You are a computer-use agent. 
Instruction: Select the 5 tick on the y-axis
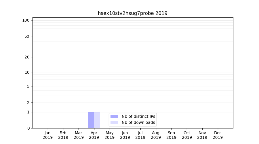pos(28,86)
